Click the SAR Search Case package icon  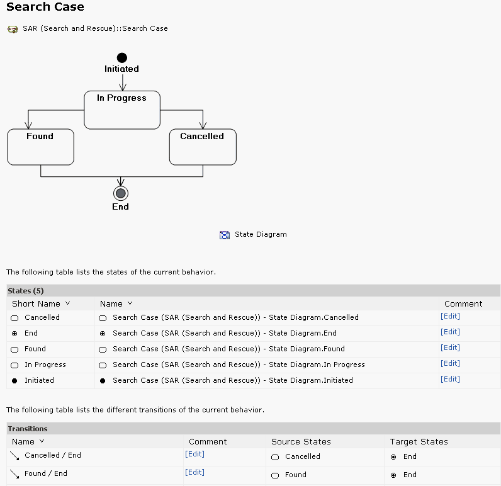tap(12, 29)
